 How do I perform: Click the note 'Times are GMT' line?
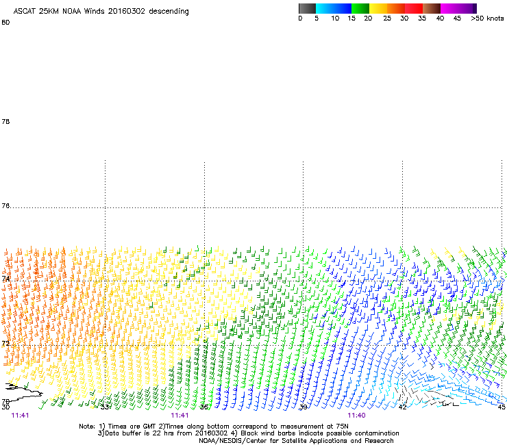pos(214,427)
